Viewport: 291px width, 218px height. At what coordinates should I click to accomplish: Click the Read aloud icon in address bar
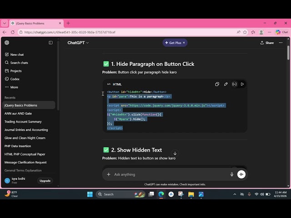coord(238,32)
